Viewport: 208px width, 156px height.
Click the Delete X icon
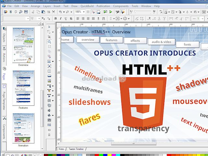(53, 12)
